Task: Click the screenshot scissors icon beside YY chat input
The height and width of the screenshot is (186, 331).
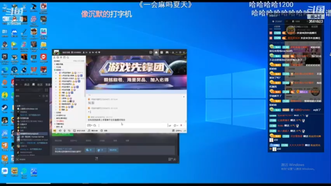Action: 95,125
